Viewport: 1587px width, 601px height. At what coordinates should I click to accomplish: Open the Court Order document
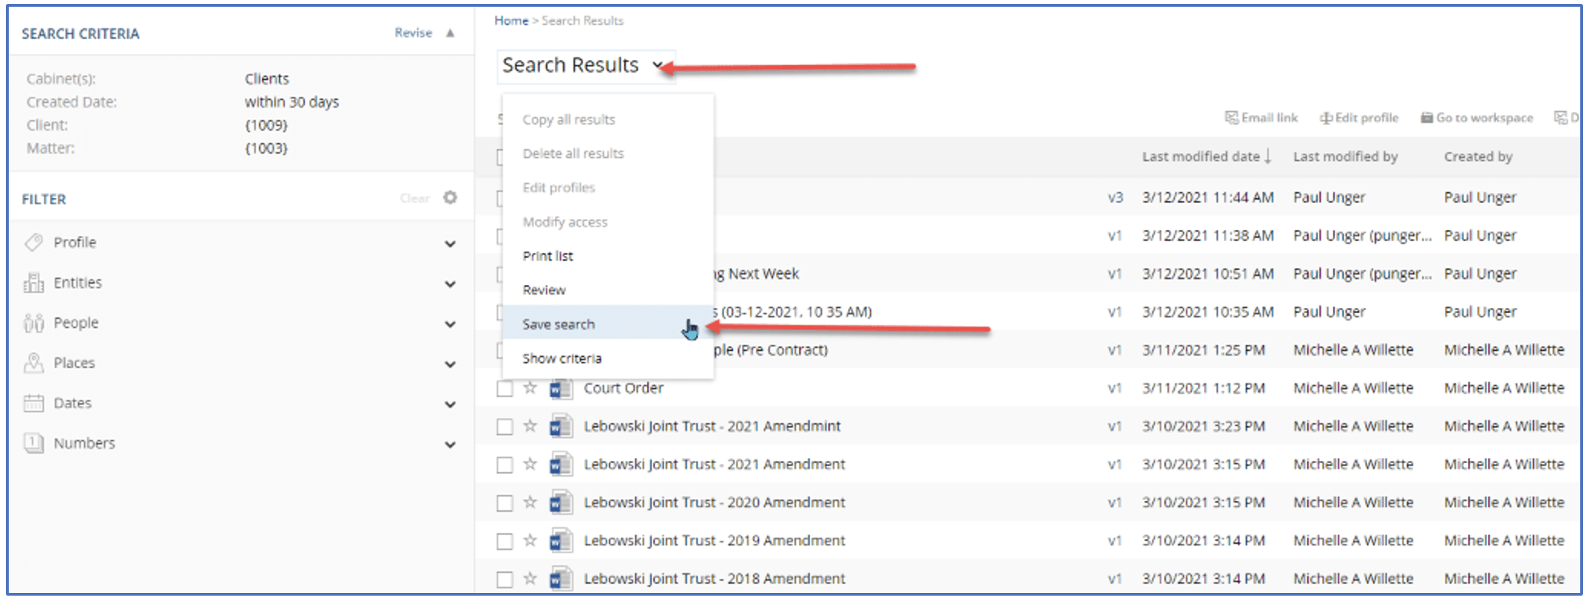623,388
